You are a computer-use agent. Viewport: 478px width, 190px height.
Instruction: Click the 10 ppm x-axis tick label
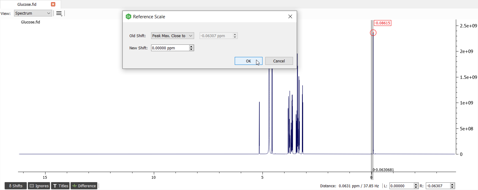point(154,178)
